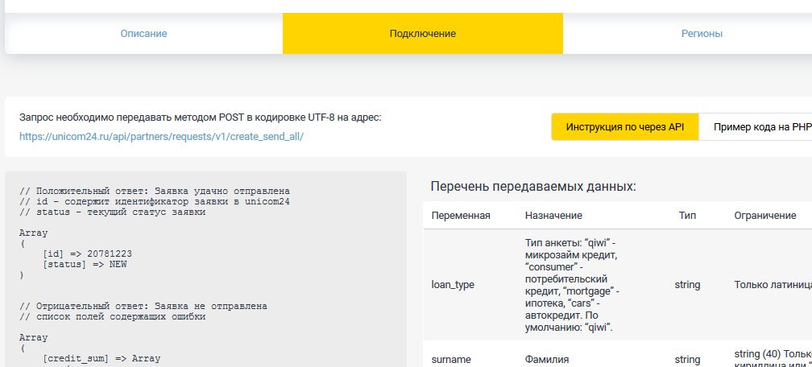Click the Переменная column header
The image size is (812, 367).
[x=461, y=216]
